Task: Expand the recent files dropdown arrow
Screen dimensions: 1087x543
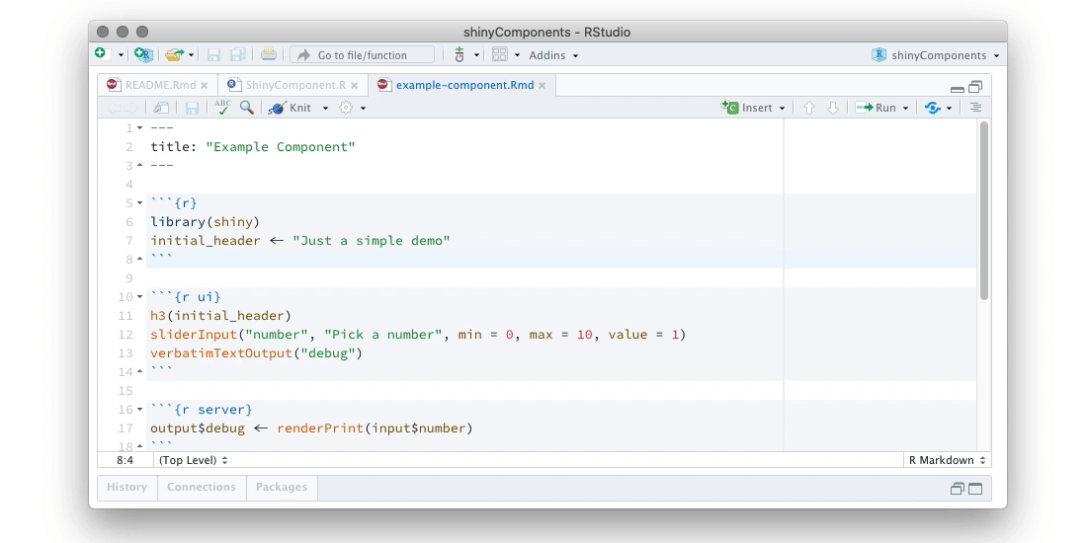Action: pyautogui.click(x=191, y=54)
